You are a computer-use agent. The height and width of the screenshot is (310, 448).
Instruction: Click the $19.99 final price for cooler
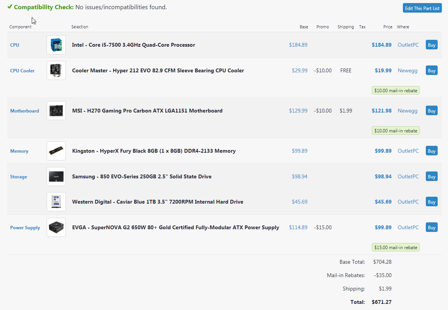tap(383, 70)
